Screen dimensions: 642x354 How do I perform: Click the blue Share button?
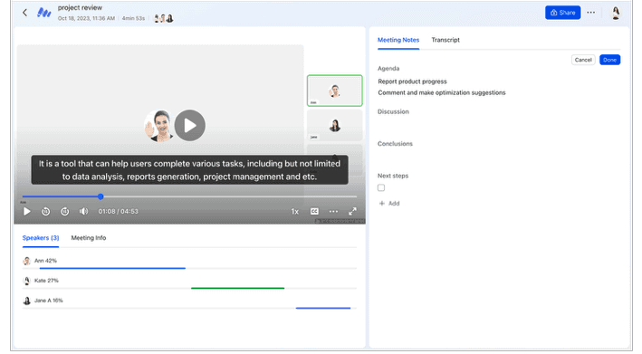pyautogui.click(x=562, y=13)
